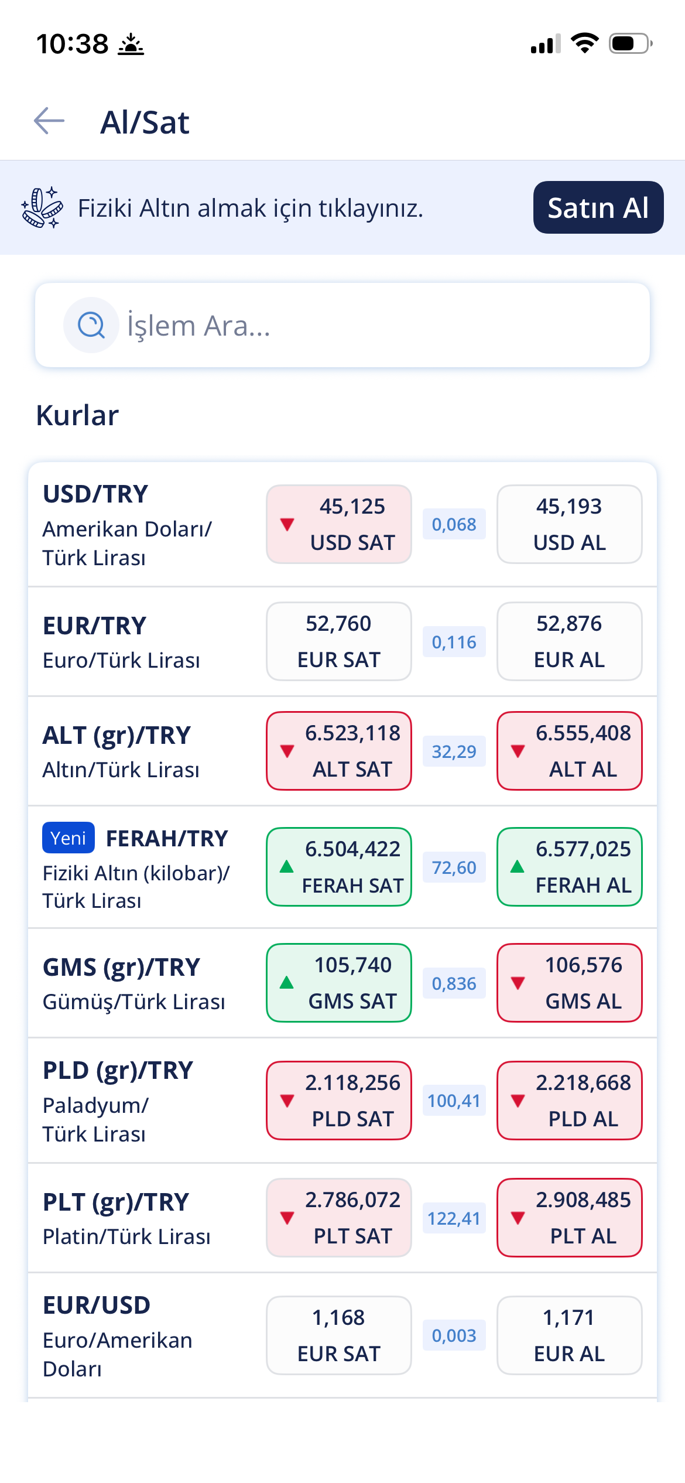Focus the İşlem Ara search field
Image resolution: width=685 pixels, height=1483 pixels.
click(342, 325)
